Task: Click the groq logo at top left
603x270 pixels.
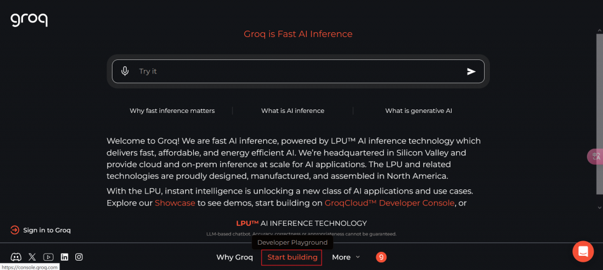Action: [29, 20]
